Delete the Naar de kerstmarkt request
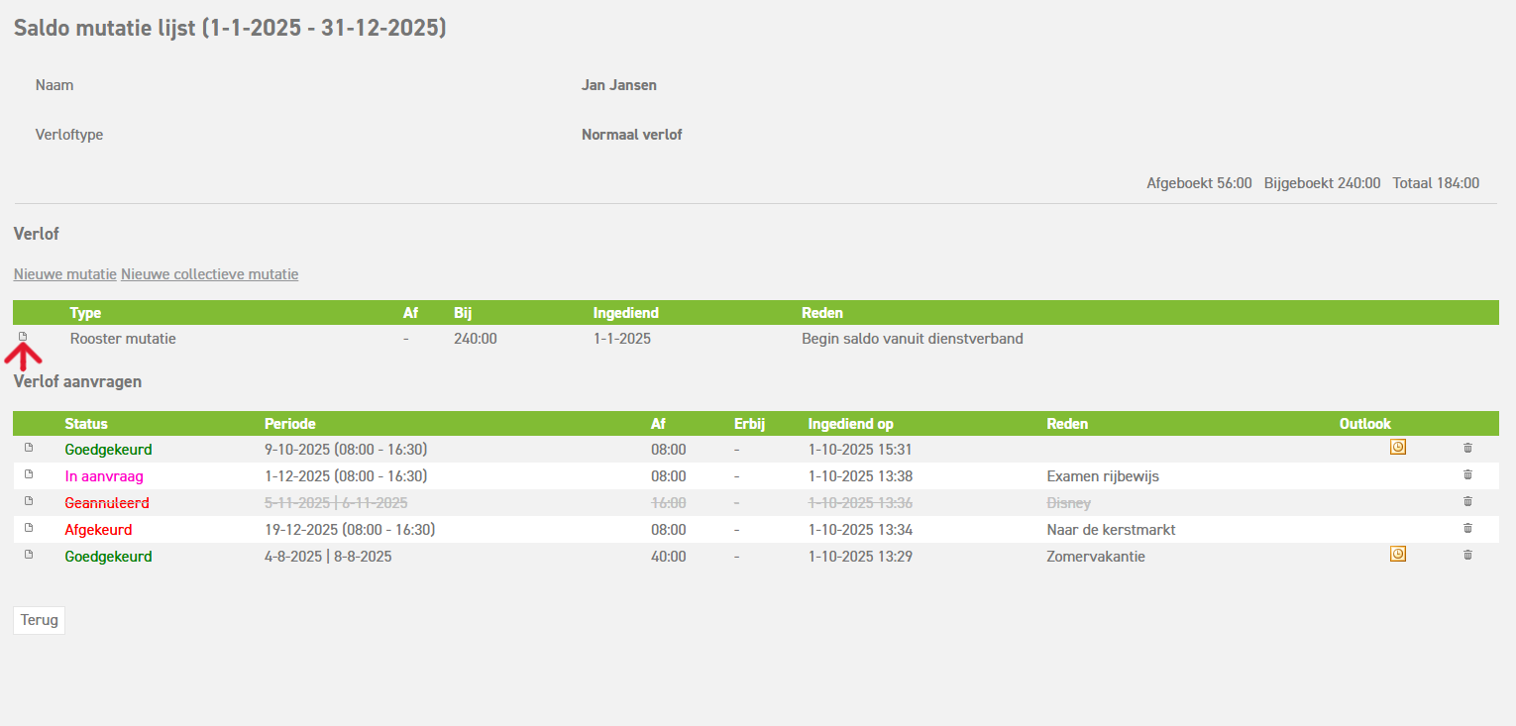 pos(1467,528)
